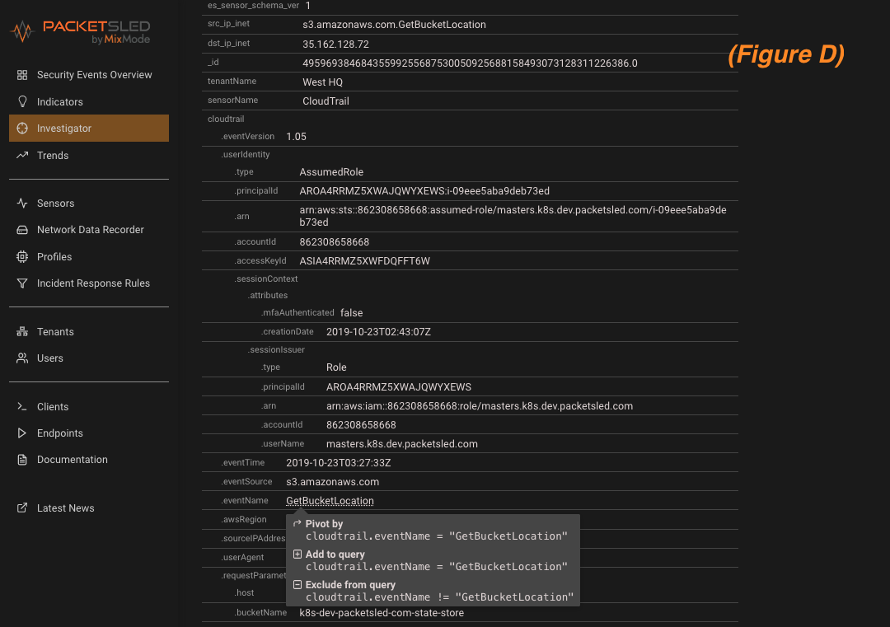Click the Trends line chart icon

click(22, 155)
